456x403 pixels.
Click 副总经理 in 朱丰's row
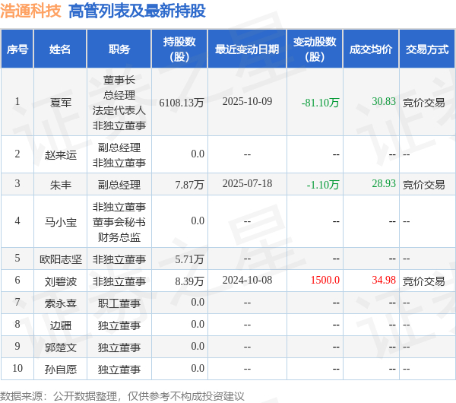pos(119,185)
